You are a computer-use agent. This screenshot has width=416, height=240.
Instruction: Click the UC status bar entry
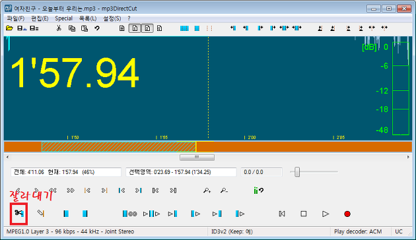[x=399, y=231]
